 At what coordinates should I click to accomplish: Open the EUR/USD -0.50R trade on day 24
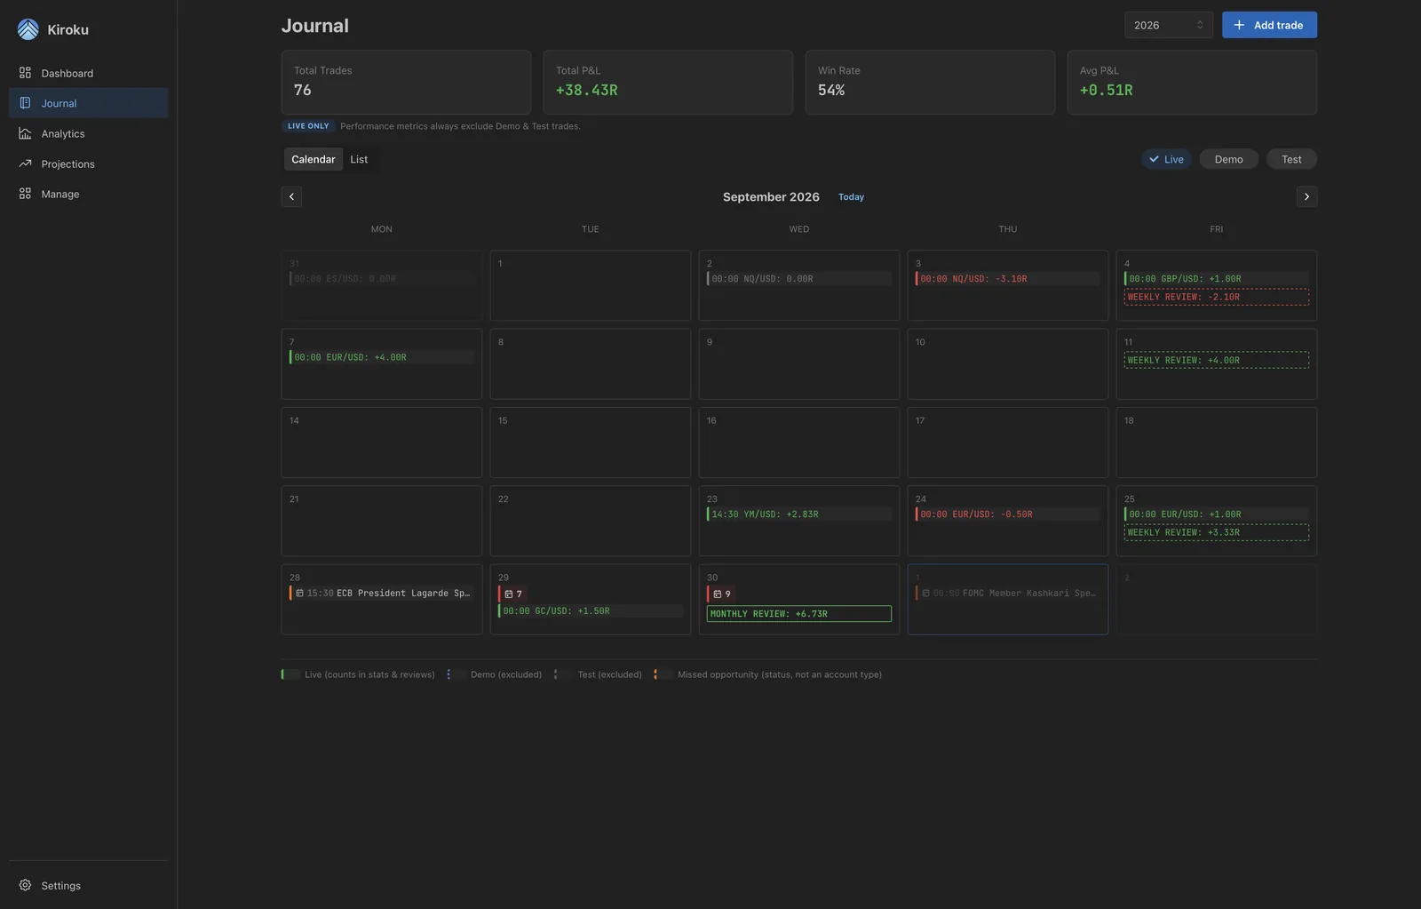1008,514
